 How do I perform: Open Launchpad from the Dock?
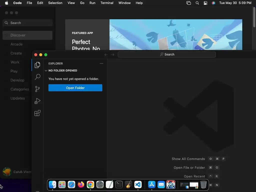(x=62, y=185)
